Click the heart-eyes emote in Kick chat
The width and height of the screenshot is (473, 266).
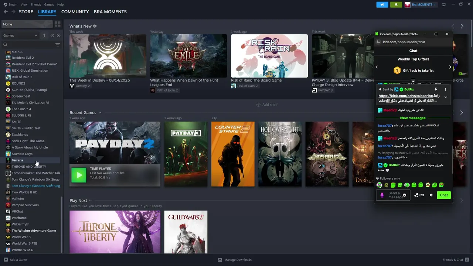coord(441,185)
